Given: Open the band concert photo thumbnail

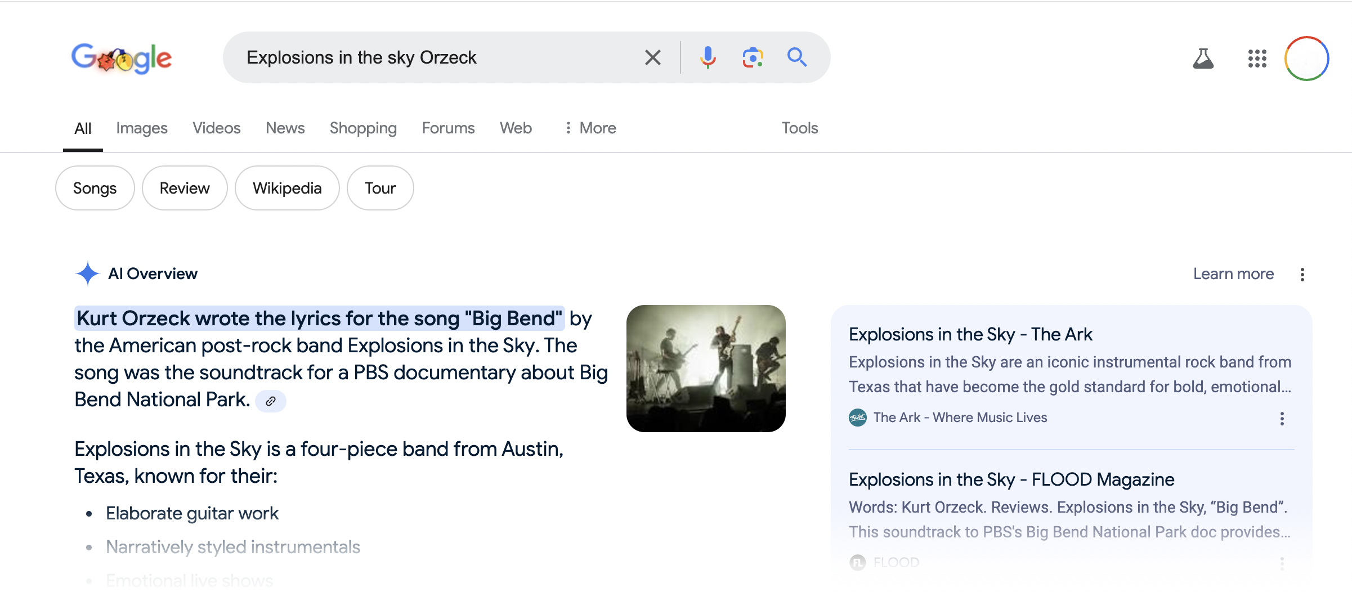Looking at the screenshot, I should point(706,369).
